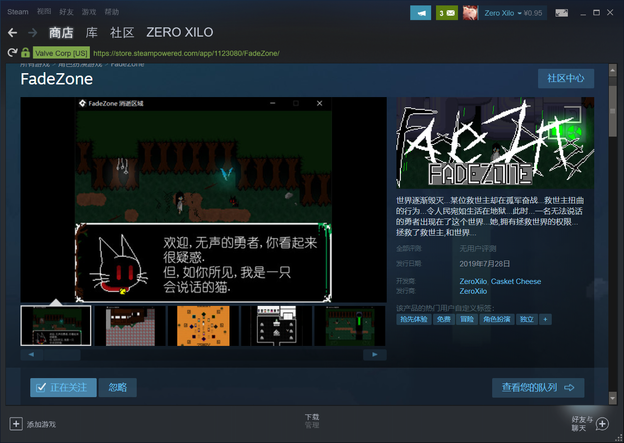Expand the Zero Xilo account dropdown
The image size is (624, 443).
coord(520,13)
